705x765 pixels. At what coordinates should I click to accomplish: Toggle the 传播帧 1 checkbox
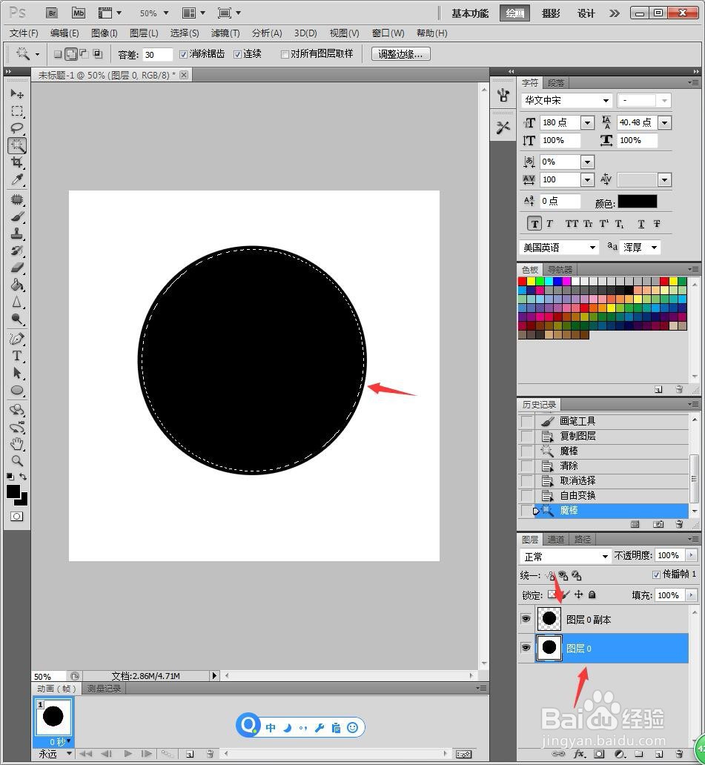click(x=656, y=574)
